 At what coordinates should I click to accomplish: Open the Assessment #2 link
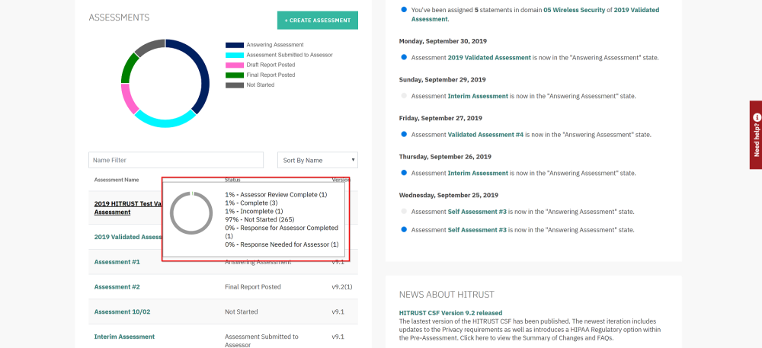[x=117, y=287]
